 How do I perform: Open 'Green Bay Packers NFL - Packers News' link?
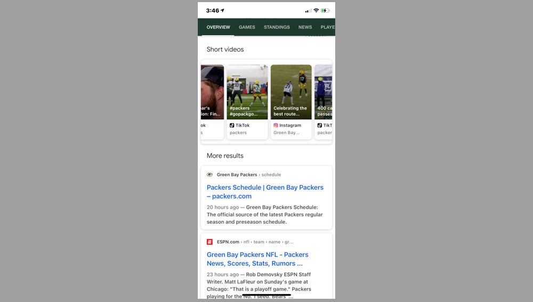pyautogui.click(x=257, y=259)
